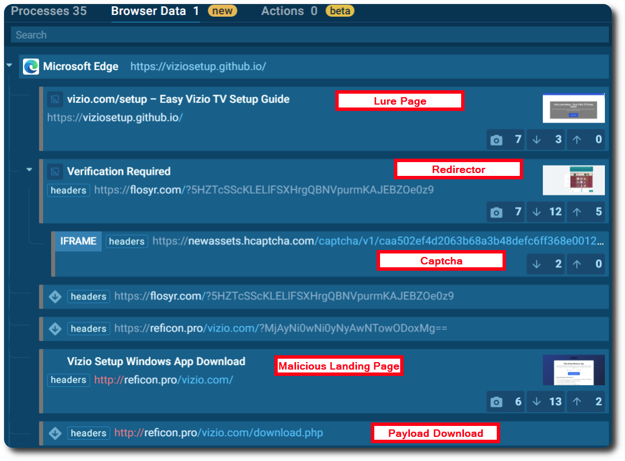Click upload arrow count 5 in Verification Required row
625x461 pixels.
coord(586,212)
